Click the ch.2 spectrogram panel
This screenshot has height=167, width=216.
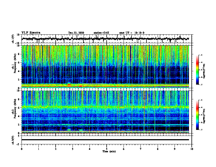pos(105,112)
